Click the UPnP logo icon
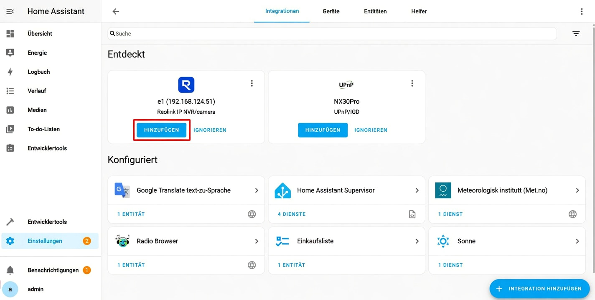The width and height of the screenshot is (595, 300). (x=346, y=85)
